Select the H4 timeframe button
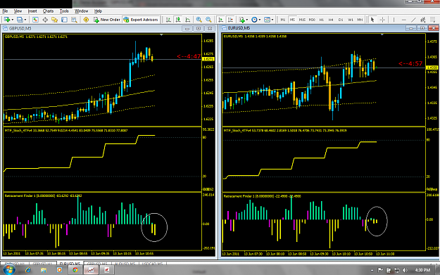The height and width of the screenshot is (275, 440). pyautogui.click(x=331, y=20)
